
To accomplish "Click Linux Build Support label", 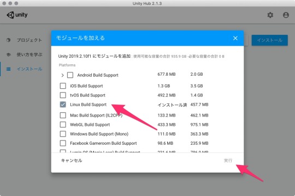I will click(x=88, y=105).
